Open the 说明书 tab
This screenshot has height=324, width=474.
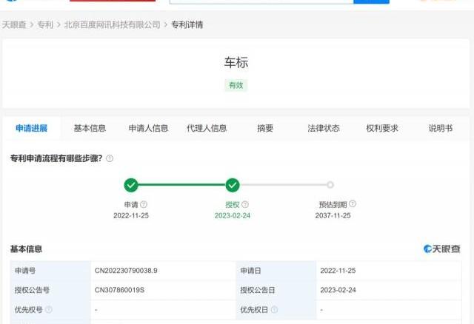440,128
